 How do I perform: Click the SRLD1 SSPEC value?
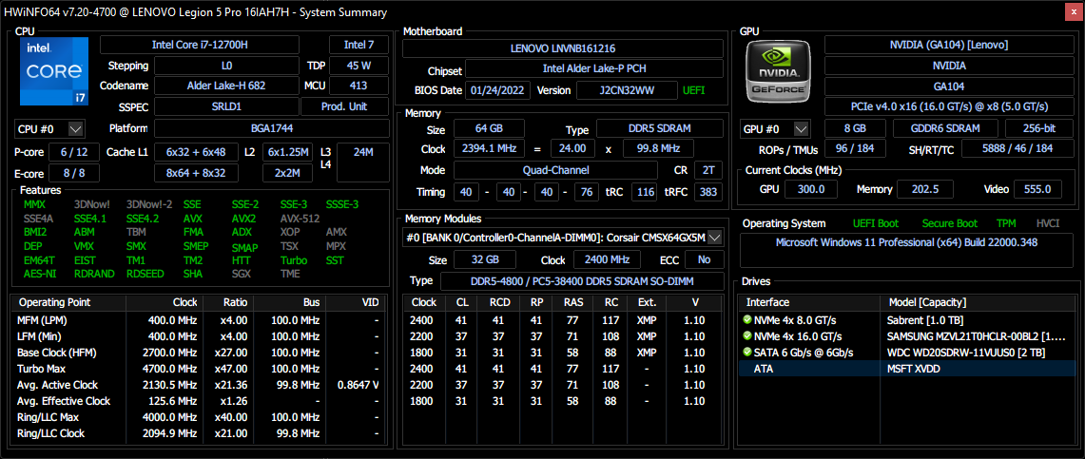click(x=226, y=107)
